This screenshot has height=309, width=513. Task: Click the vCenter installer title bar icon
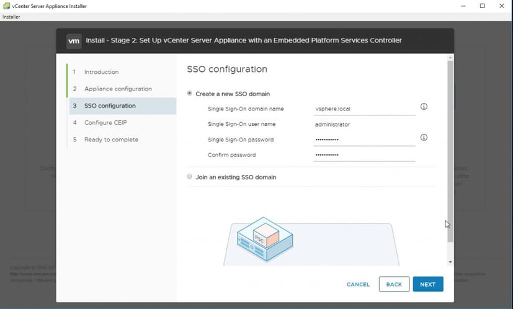(6, 6)
